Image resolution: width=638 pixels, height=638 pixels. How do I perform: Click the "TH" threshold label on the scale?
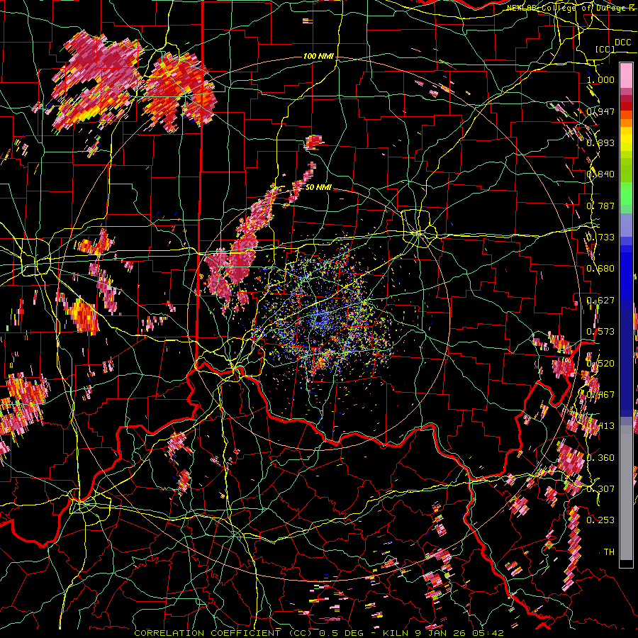(x=609, y=552)
